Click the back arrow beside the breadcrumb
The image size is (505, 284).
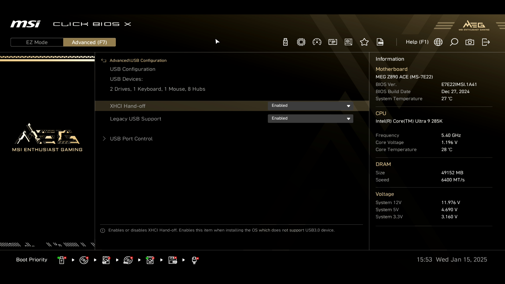pyautogui.click(x=104, y=60)
